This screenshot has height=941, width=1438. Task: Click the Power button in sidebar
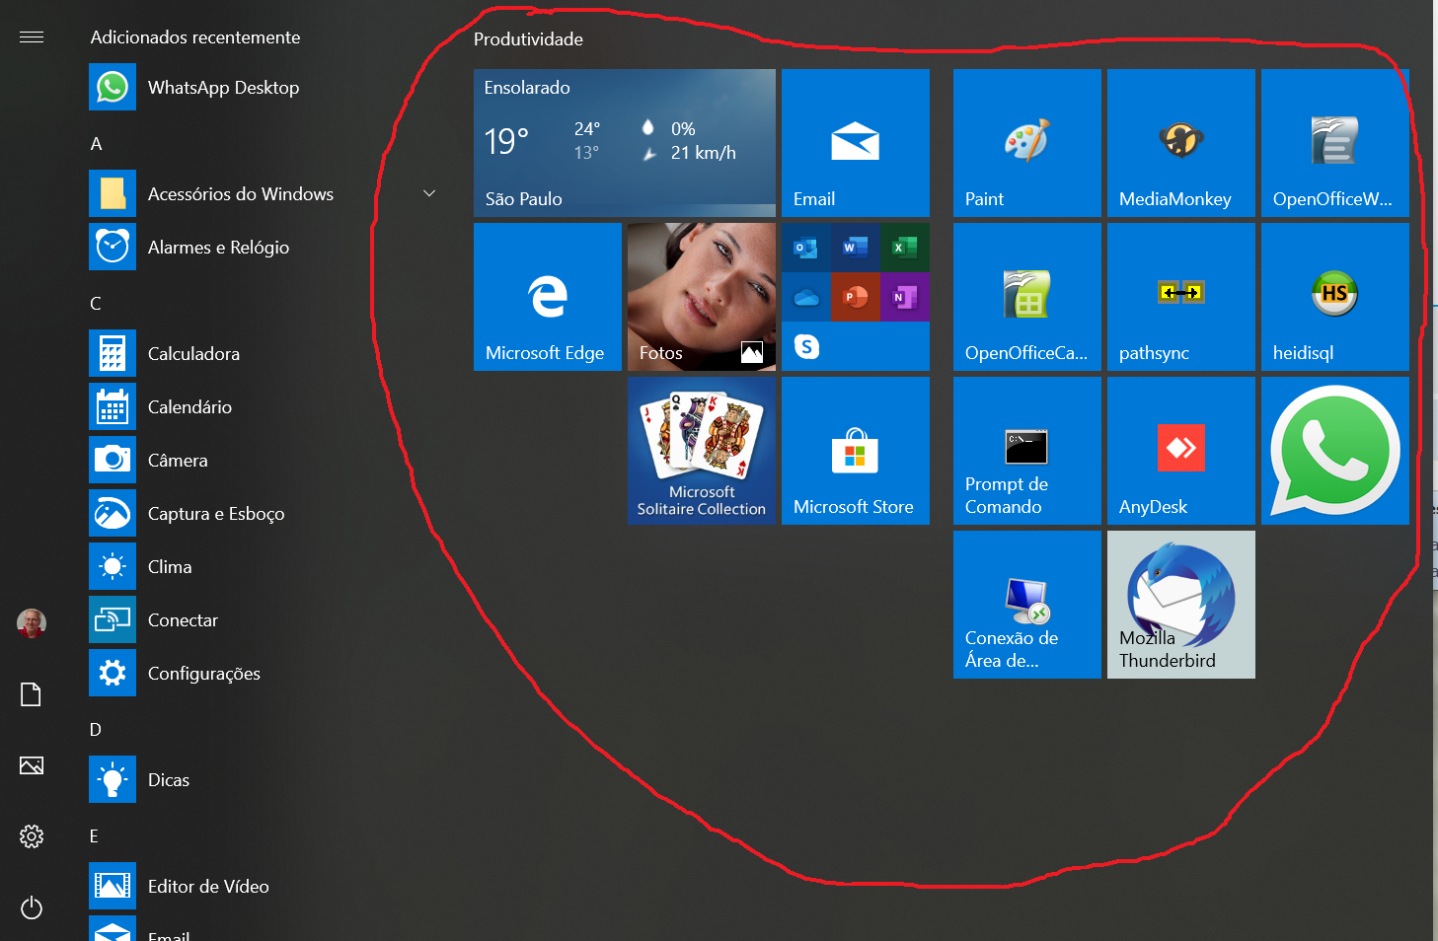32,907
